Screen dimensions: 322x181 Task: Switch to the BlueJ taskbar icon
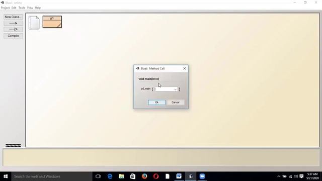pos(191,176)
